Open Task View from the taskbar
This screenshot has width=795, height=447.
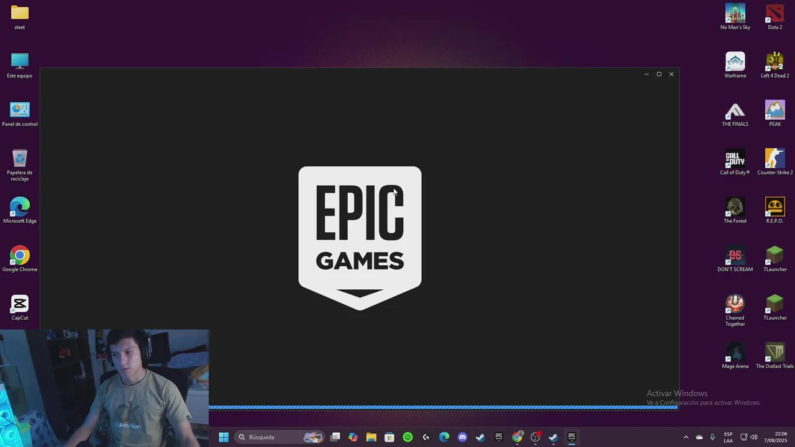click(335, 437)
